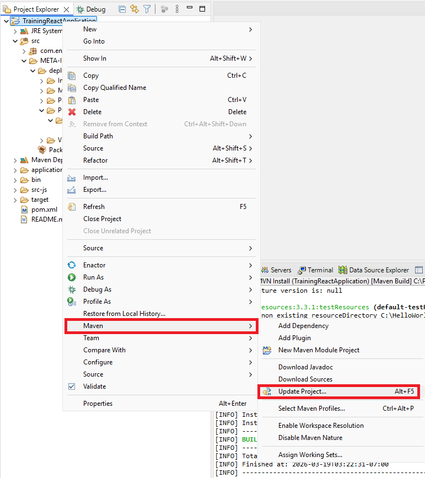This screenshot has width=425, height=478.
Task: Open the filter icon in Project Explorer
Action: click(x=147, y=9)
